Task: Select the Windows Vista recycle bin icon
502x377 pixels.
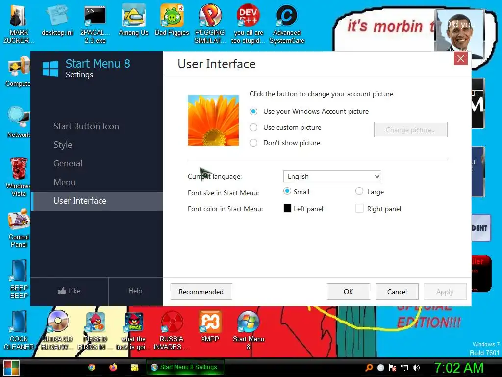Action: point(19,177)
